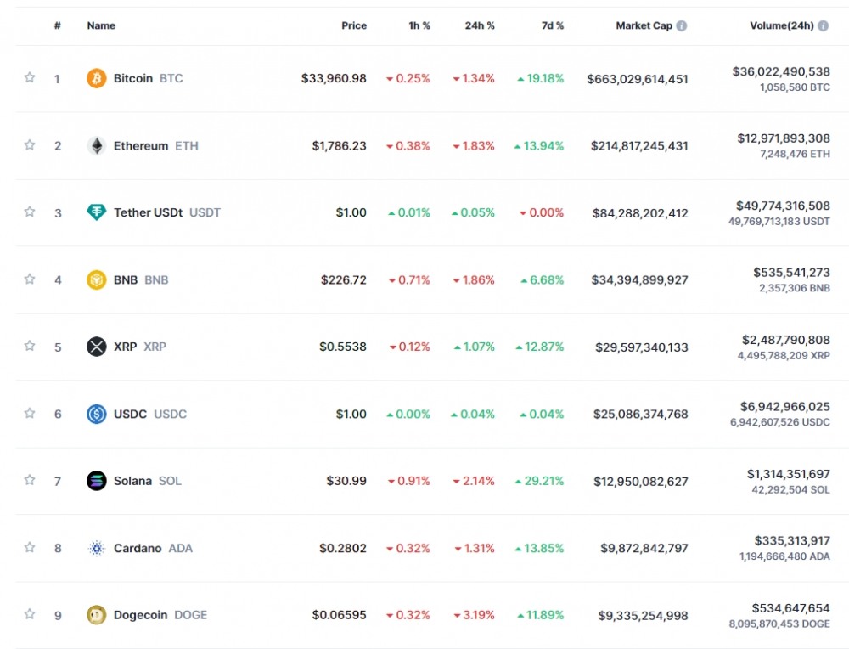Screen dimensions: 849x649
Task: Star Ethereum to add to watchlist
Action: pyautogui.click(x=30, y=145)
